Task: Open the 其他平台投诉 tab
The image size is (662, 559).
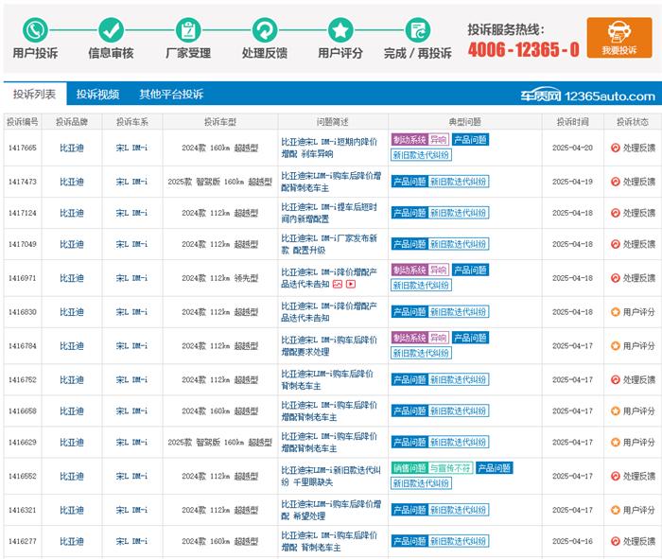Action: coord(171,94)
